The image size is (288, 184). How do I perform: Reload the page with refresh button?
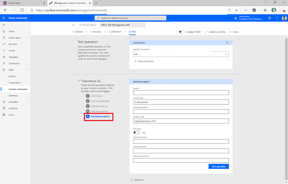coord(22,10)
